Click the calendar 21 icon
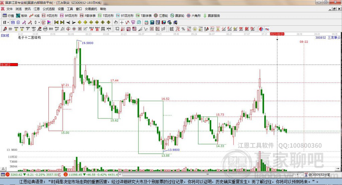Image resolution: width=342 pixels, height=185 pixels. [146, 22]
